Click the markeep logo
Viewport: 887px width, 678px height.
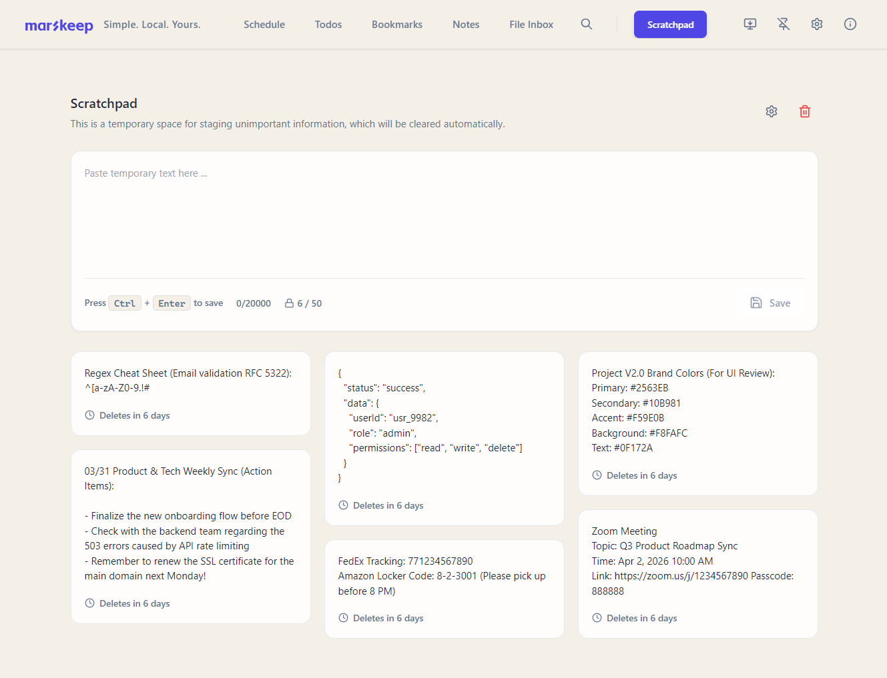tap(59, 25)
